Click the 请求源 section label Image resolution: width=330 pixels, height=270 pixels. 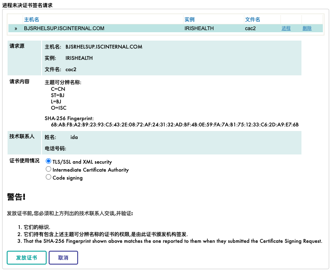(x=17, y=46)
